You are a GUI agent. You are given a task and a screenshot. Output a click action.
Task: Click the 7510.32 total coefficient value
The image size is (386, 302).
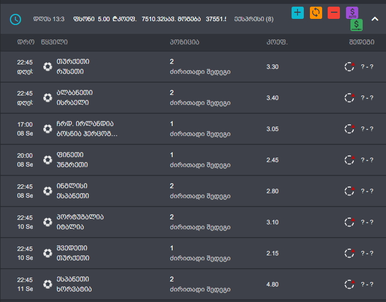[152, 19]
